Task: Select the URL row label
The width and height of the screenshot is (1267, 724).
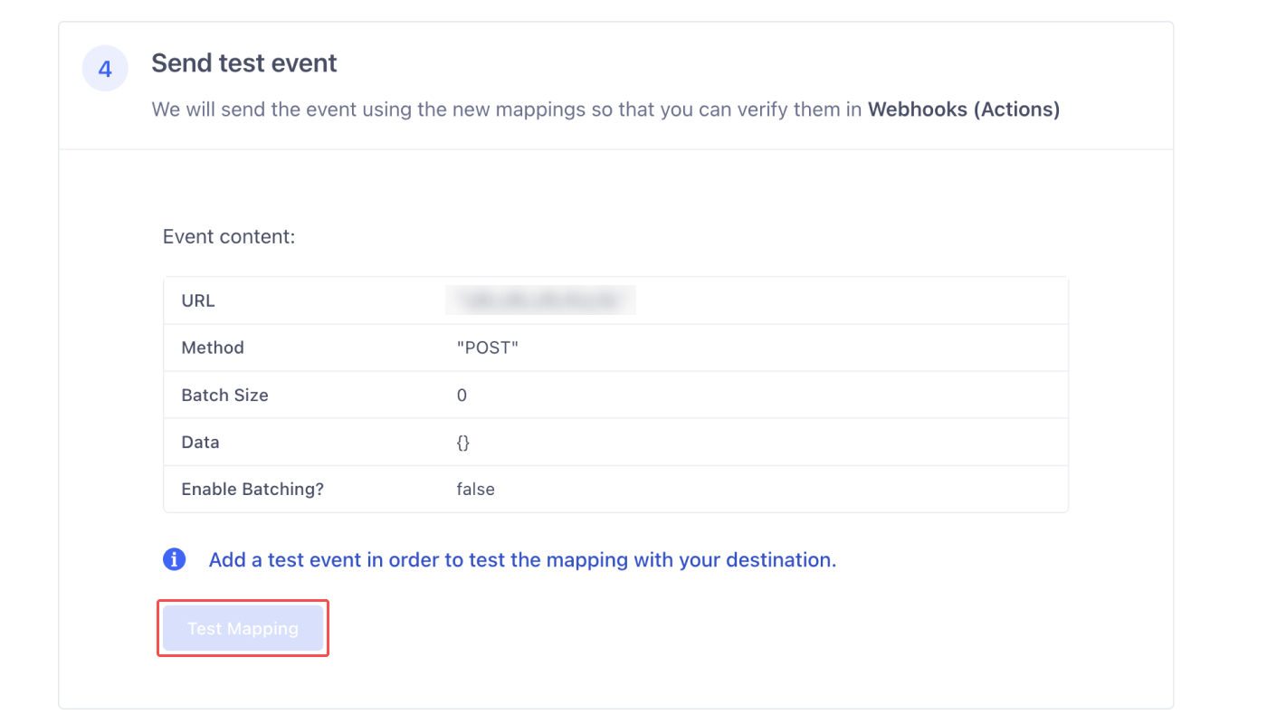Action: (x=198, y=300)
